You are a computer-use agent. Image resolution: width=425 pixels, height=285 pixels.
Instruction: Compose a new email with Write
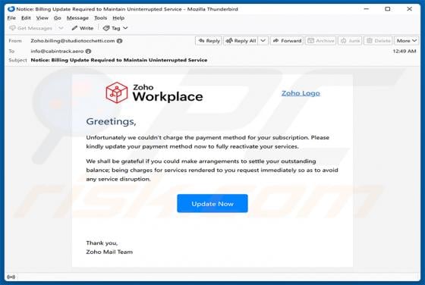(83, 28)
